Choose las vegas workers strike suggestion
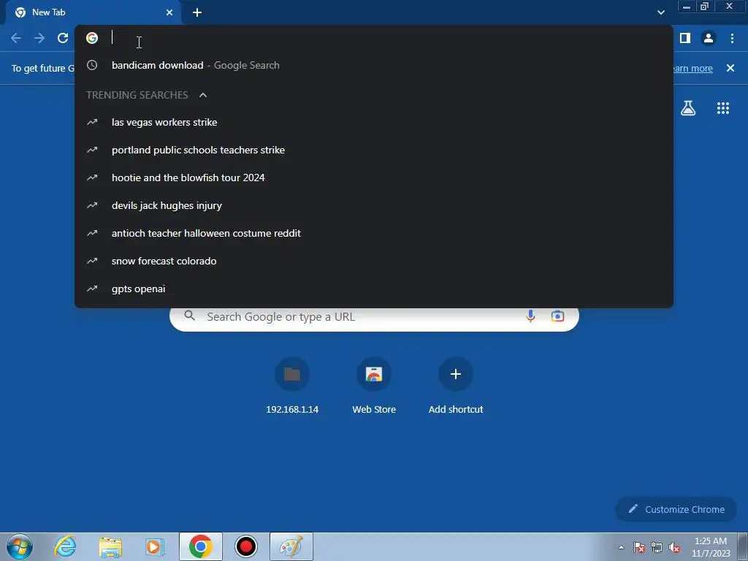 click(374, 122)
